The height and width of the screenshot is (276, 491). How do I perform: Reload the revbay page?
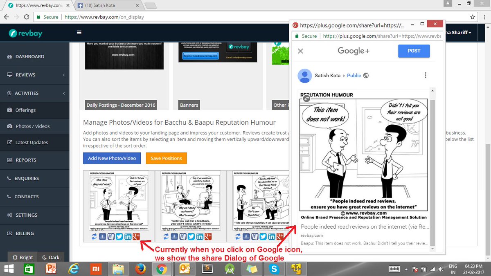27,17
